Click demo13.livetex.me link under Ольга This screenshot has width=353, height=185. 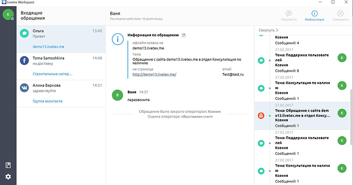point(49,47)
